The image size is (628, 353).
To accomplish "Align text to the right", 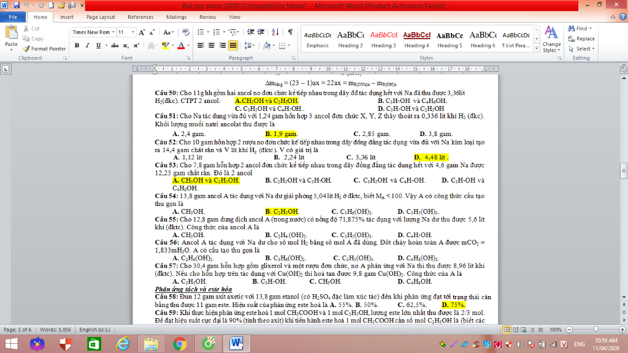I will point(222,45).
